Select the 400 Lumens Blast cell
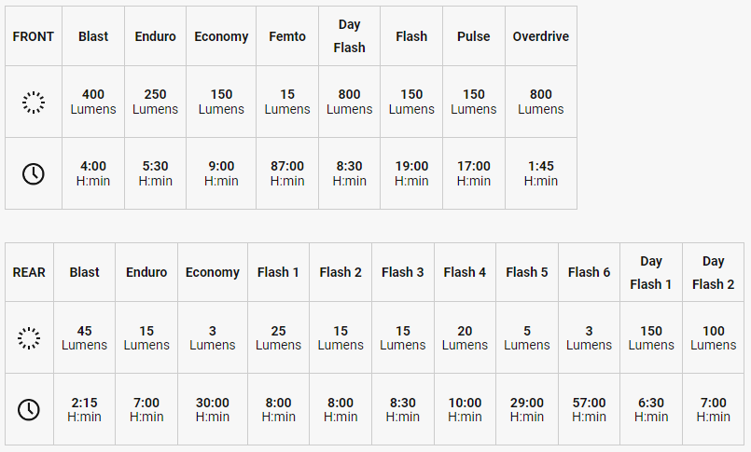The image size is (751, 452). tap(93, 102)
